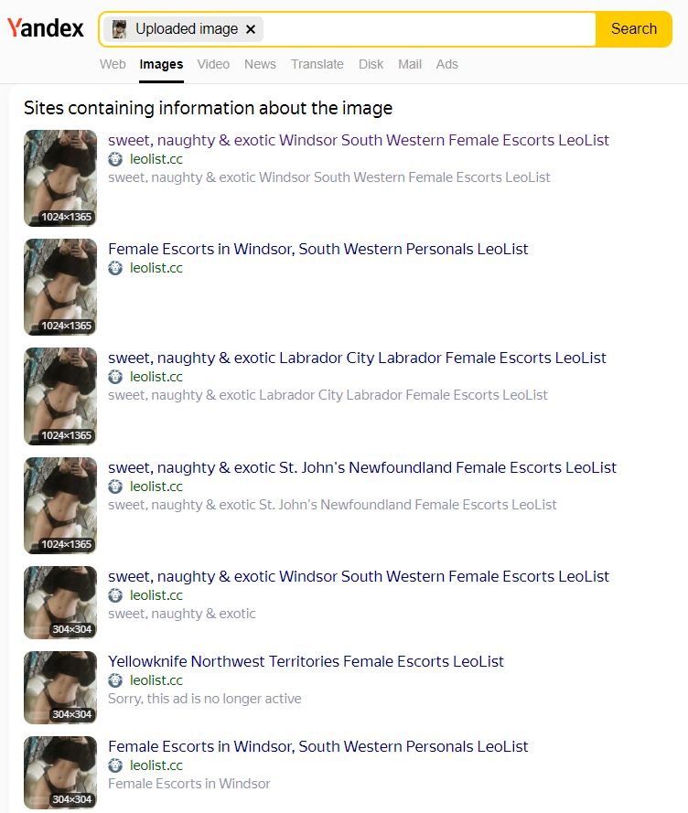Open the Web tab

113,64
